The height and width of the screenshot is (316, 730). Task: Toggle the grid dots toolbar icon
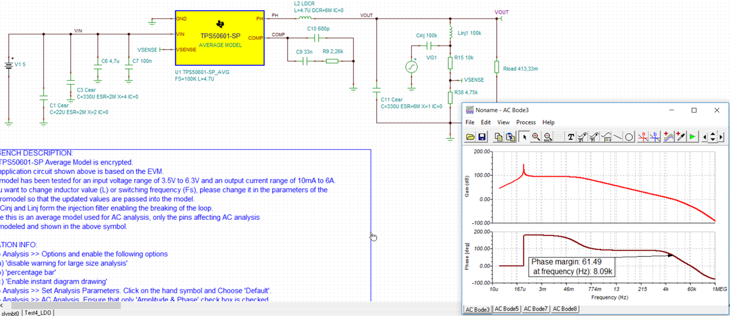point(559,137)
